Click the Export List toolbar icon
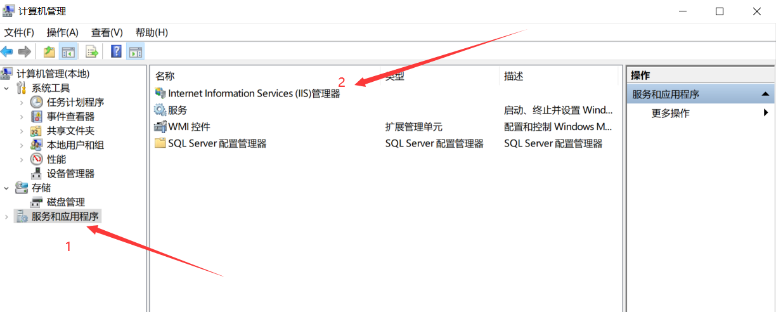The image size is (776, 312). pyautogui.click(x=92, y=51)
